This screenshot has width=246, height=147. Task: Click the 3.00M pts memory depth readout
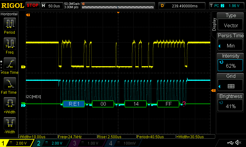71,7
